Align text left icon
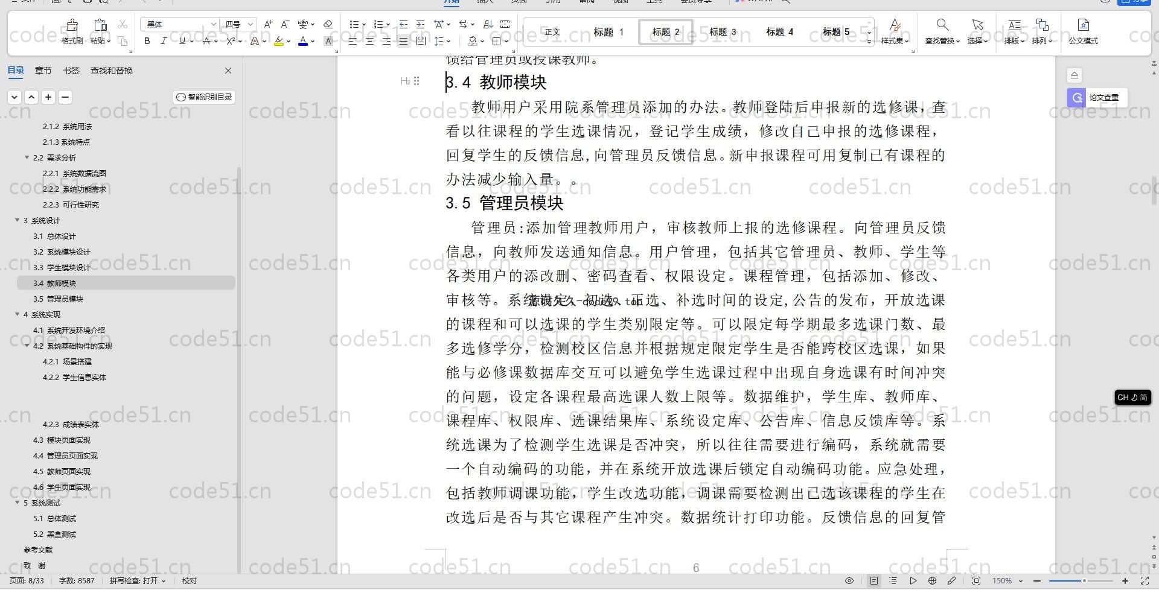This screenshot has width=1159, height=590. click(353, 41)
